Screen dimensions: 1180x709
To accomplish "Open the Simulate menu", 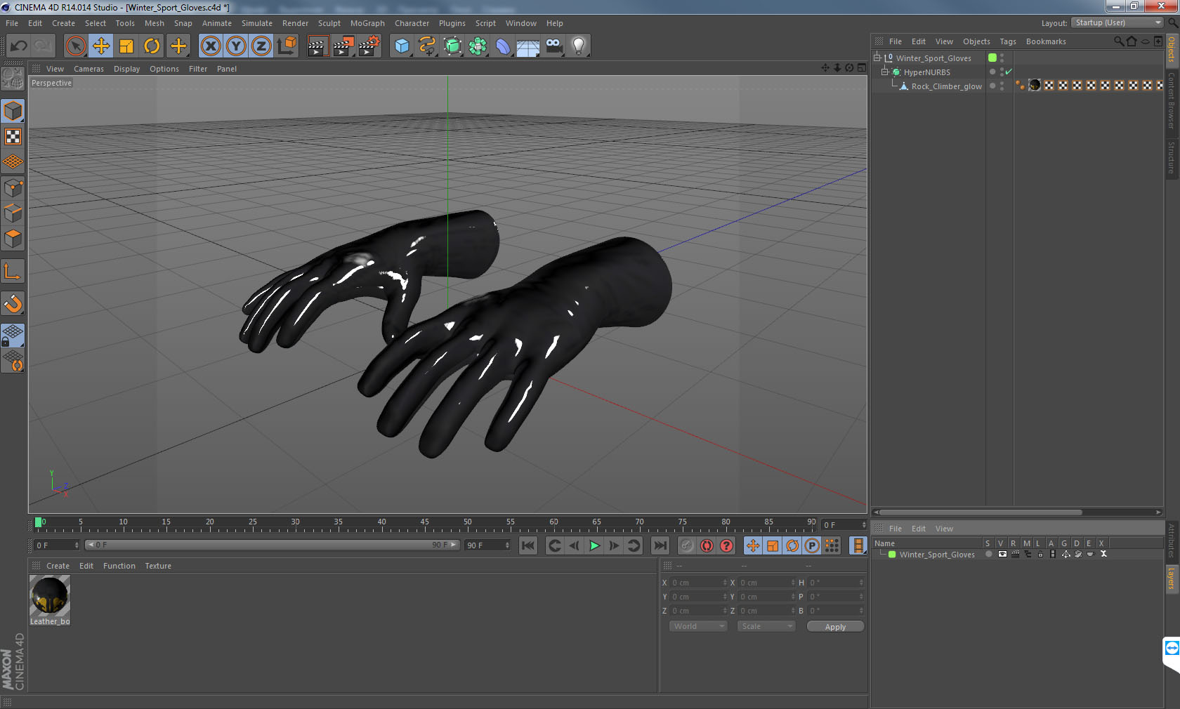I will pos(257,23).
